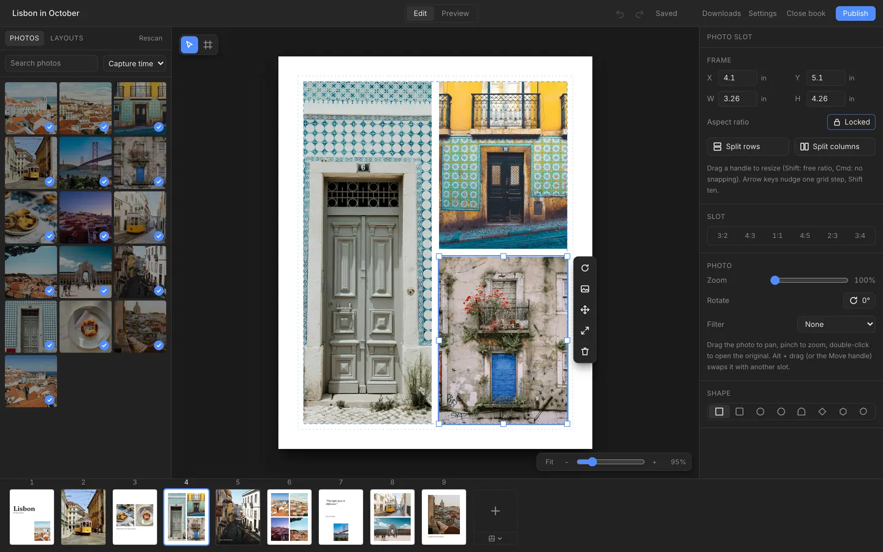Toggle the Locked aspect ratio button
Screen dimensions: 883x552
click(851, 122)
